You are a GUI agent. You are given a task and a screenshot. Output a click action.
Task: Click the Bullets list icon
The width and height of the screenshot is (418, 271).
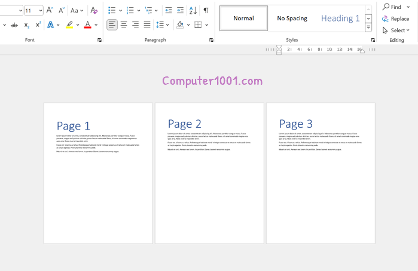click(x=112, y=10)
